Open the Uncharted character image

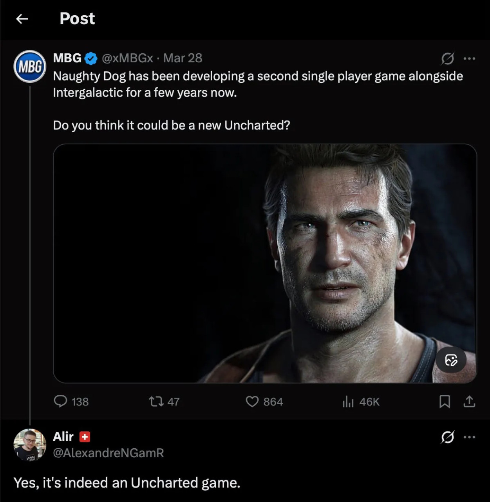coord(265,263)
